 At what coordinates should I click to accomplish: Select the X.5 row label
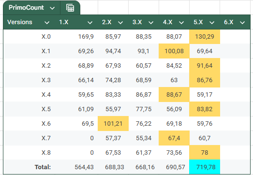click(x=46, y=109)
